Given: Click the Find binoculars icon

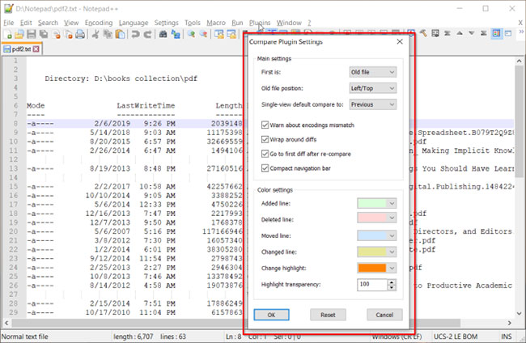Looking at the screenshot, I should coord(163,34).
